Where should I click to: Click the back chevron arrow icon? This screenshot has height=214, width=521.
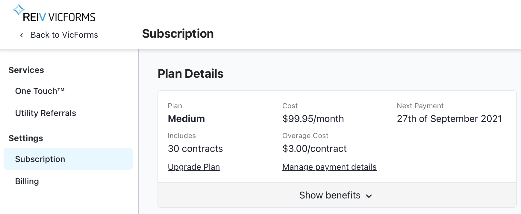pos(22,35)
